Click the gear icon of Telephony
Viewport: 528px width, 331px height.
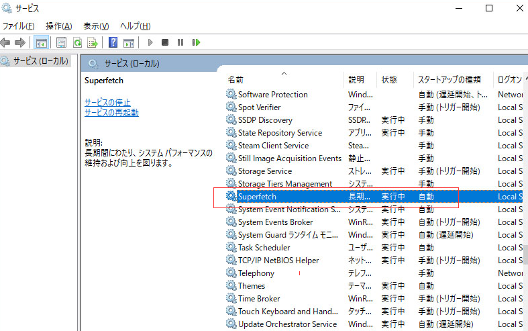point(231,273)
